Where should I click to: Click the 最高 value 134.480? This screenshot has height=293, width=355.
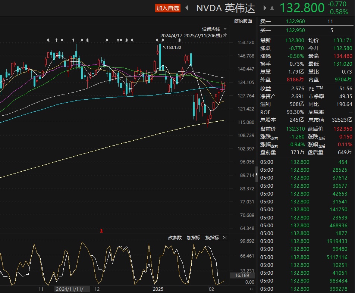click(343, 56)
